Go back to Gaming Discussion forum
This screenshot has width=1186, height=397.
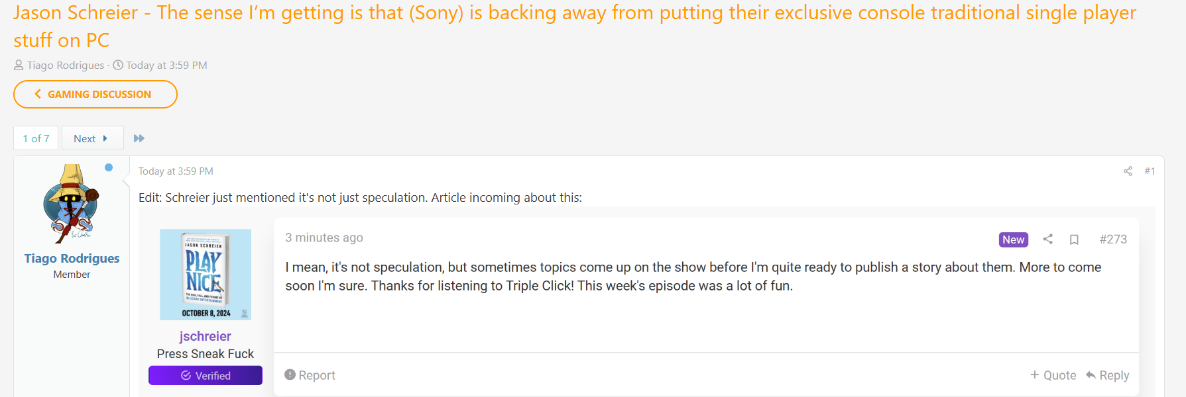click(95, 95)
